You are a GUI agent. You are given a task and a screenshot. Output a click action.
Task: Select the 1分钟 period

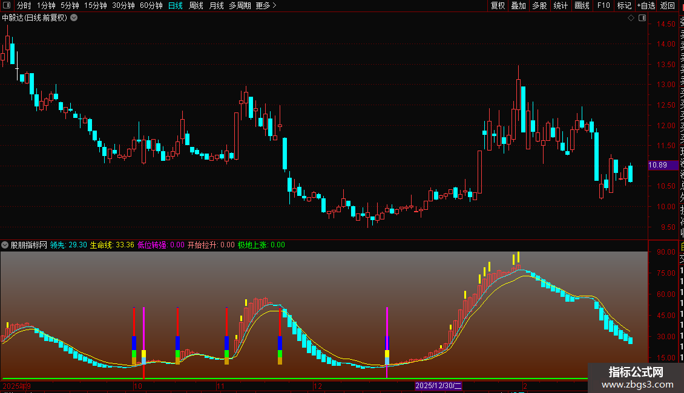point(46,5)
